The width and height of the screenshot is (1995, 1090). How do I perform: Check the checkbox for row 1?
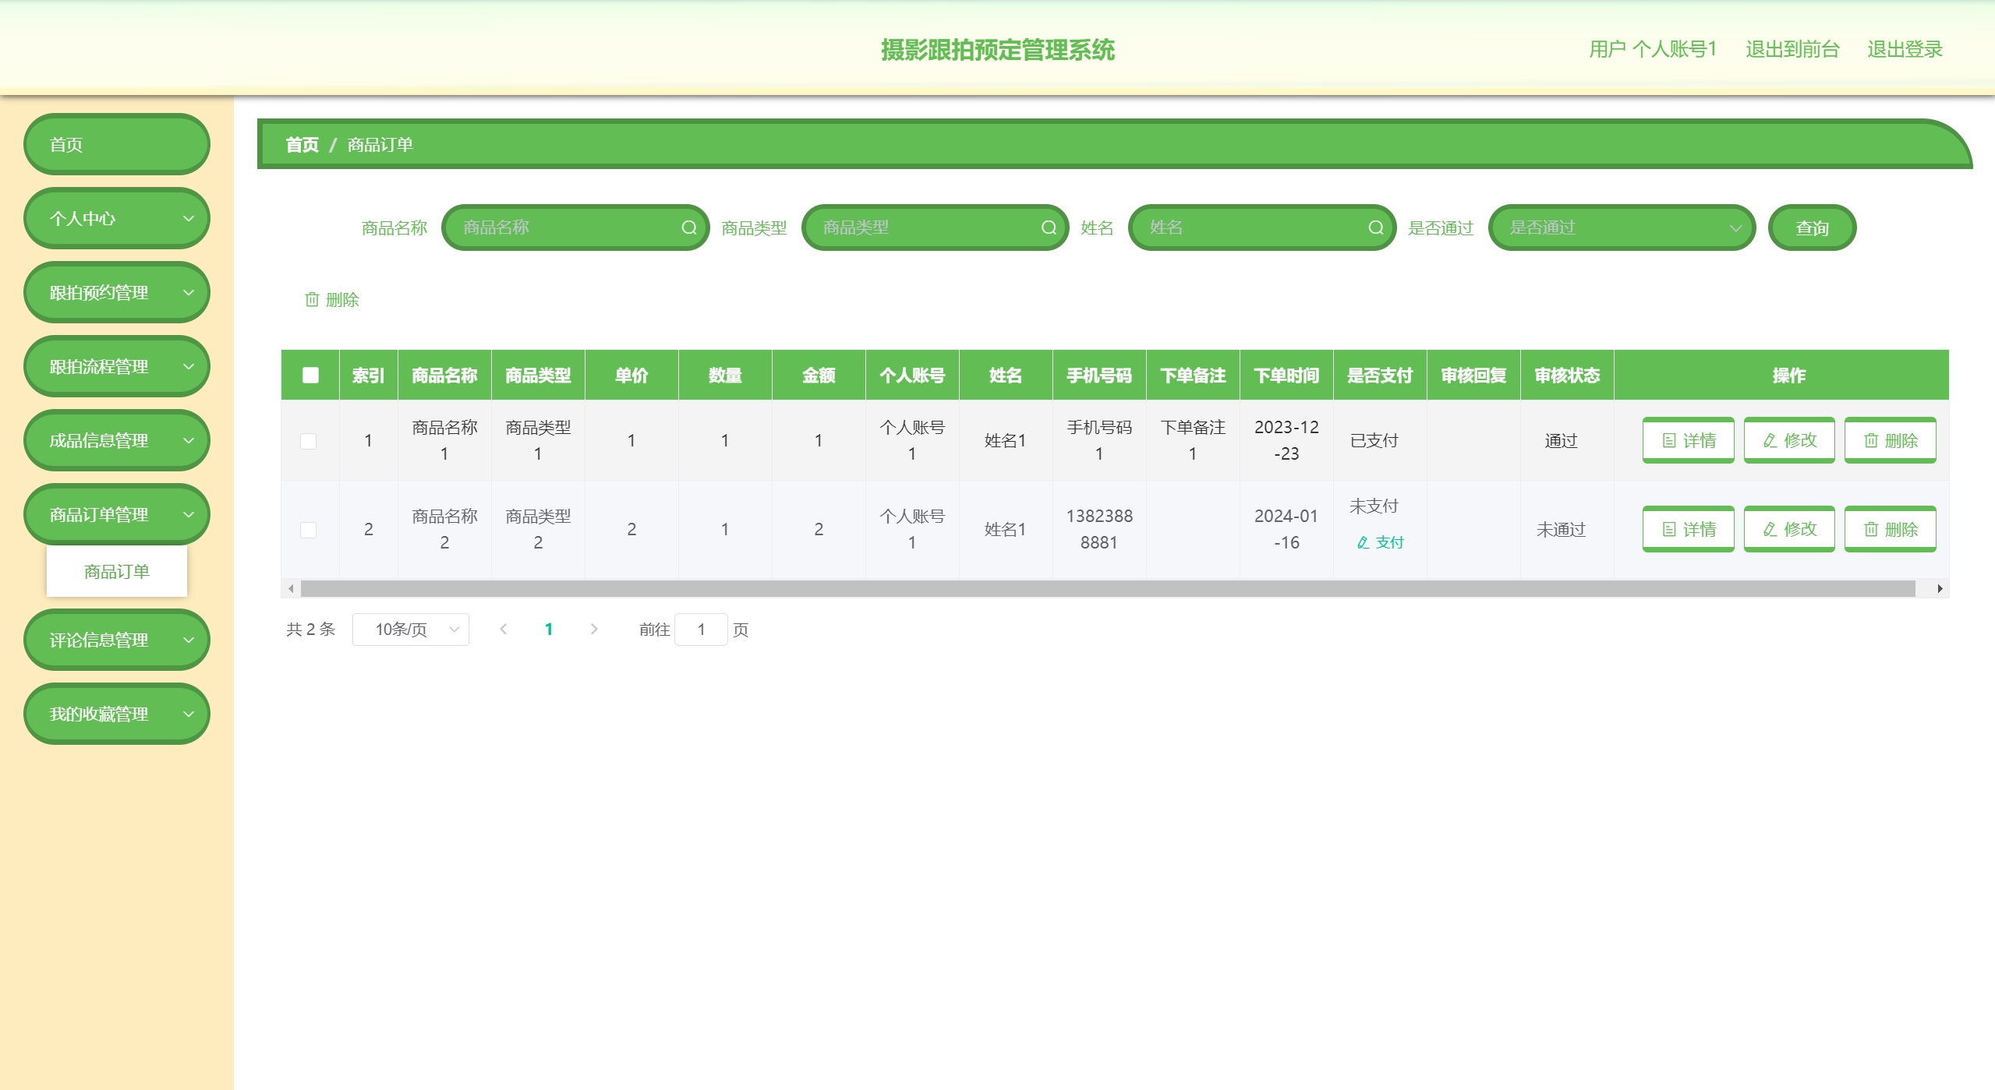[x=309, y=441]
